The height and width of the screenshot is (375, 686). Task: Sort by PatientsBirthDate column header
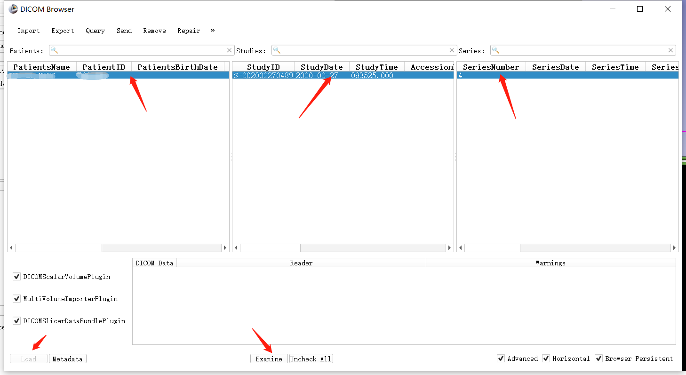[x=177, y=67]
